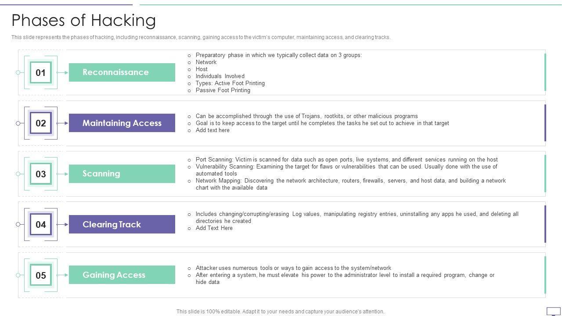The width and height of the screenshot is (562, 316).
Task: Select the 04 number box
Action: coord(40,224)
